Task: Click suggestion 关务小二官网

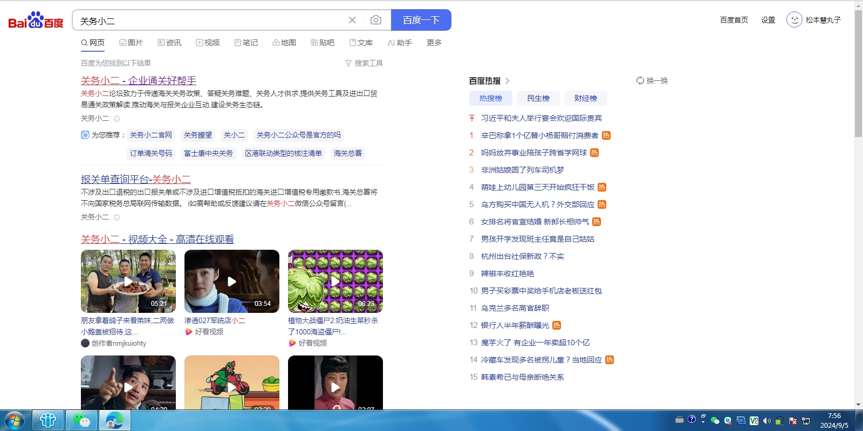Action: click(151, 135)
